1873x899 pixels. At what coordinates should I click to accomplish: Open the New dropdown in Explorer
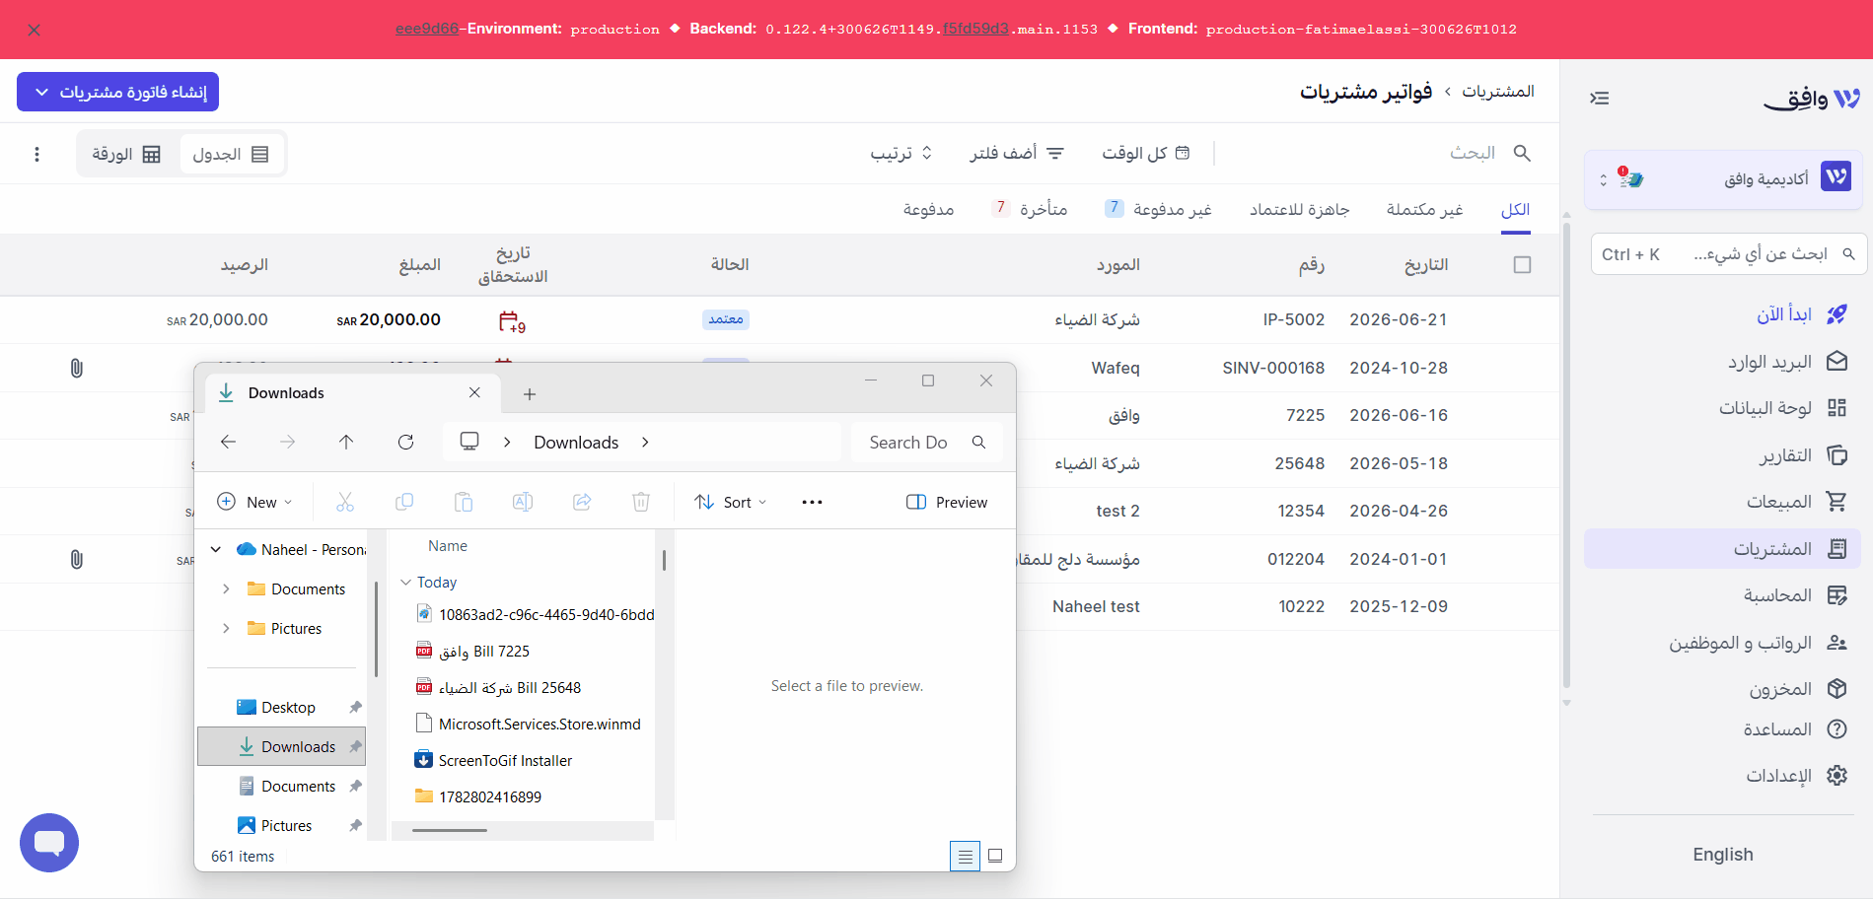click(x=254, y=502)
